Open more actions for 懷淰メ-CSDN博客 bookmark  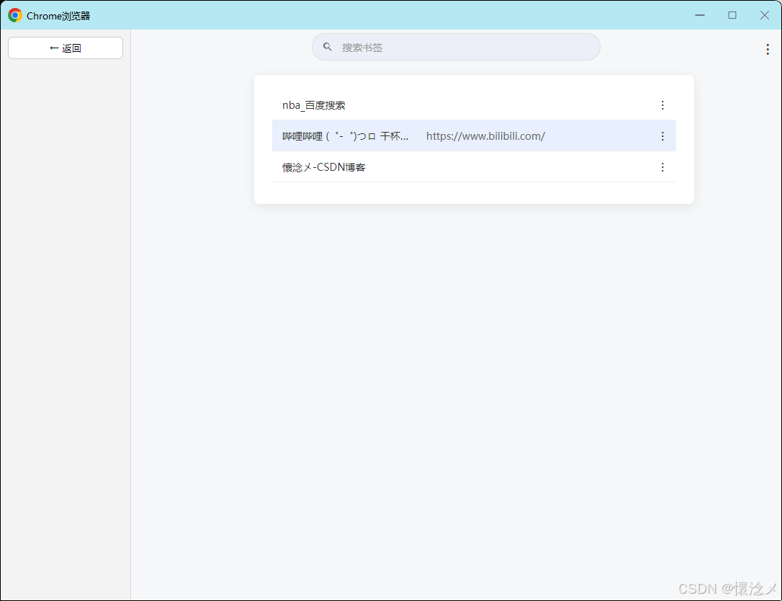[x=662, y=167]
